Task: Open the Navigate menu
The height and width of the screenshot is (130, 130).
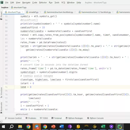Action: 26,3
